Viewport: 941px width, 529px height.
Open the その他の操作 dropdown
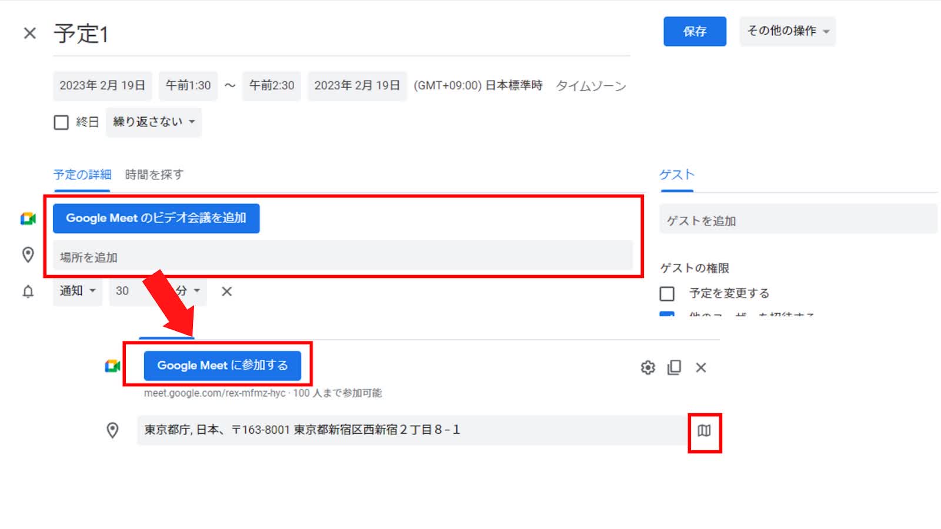(x=787, y=31)
